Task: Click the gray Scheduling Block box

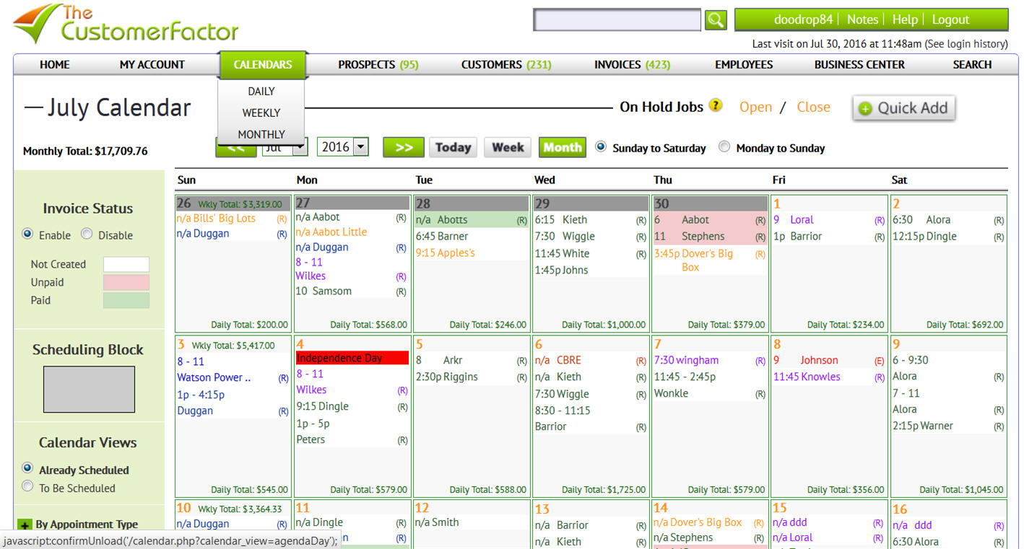Action: (89, 389)
